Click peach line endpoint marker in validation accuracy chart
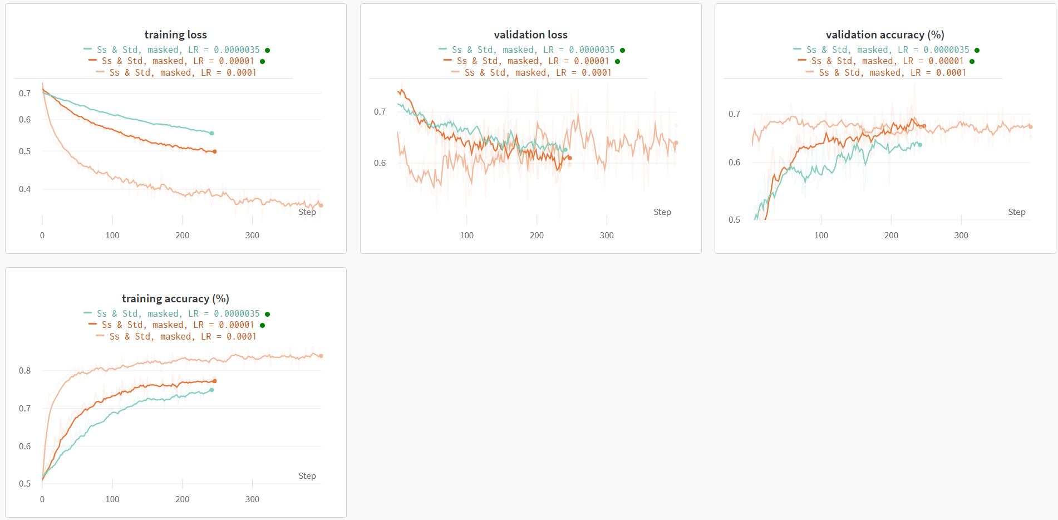Screen dimensions: 1058x520 point(1031,127)
